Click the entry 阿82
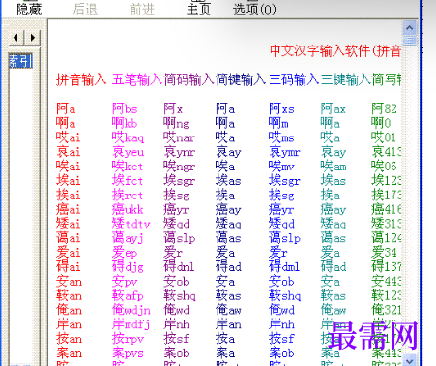The width and height of the screenshot is (436, 366). click(x=384, y=108)
